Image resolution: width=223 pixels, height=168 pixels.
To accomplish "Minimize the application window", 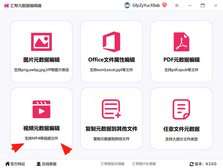I will coord(190,5).
